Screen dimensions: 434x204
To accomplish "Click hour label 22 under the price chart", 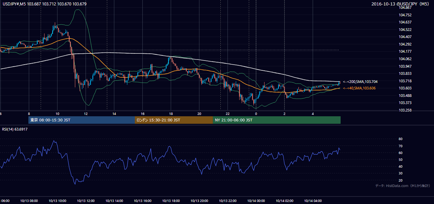I will [x=228, y=114].
